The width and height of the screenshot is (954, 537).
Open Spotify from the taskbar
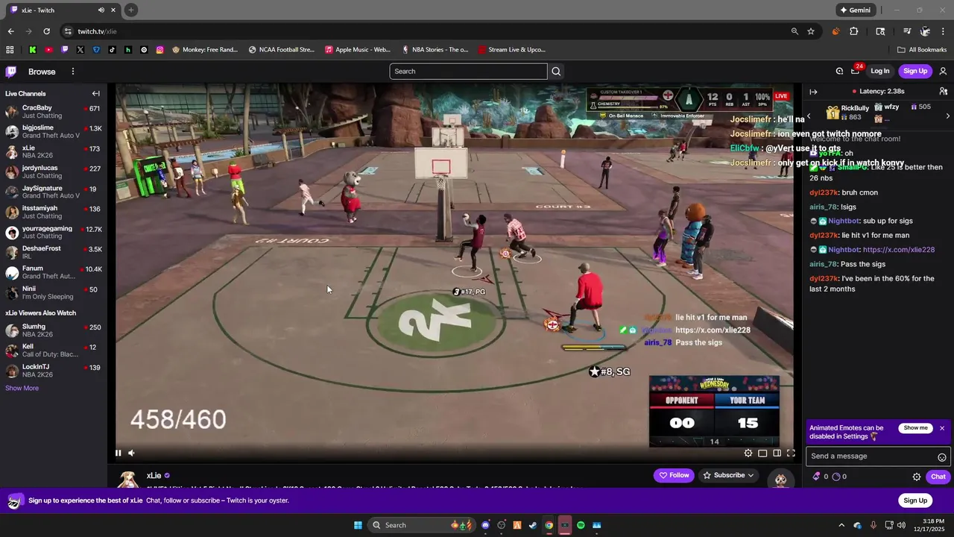pyautogui.click(x=581, y=525)
